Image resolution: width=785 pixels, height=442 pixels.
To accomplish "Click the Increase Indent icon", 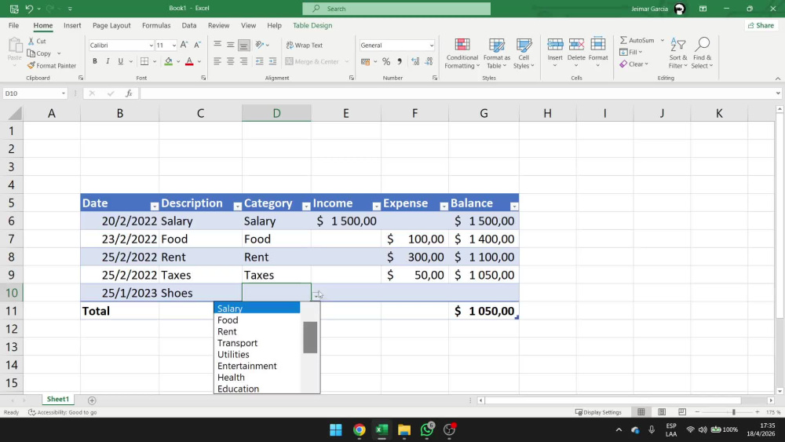I will click(x=273, y=61).
